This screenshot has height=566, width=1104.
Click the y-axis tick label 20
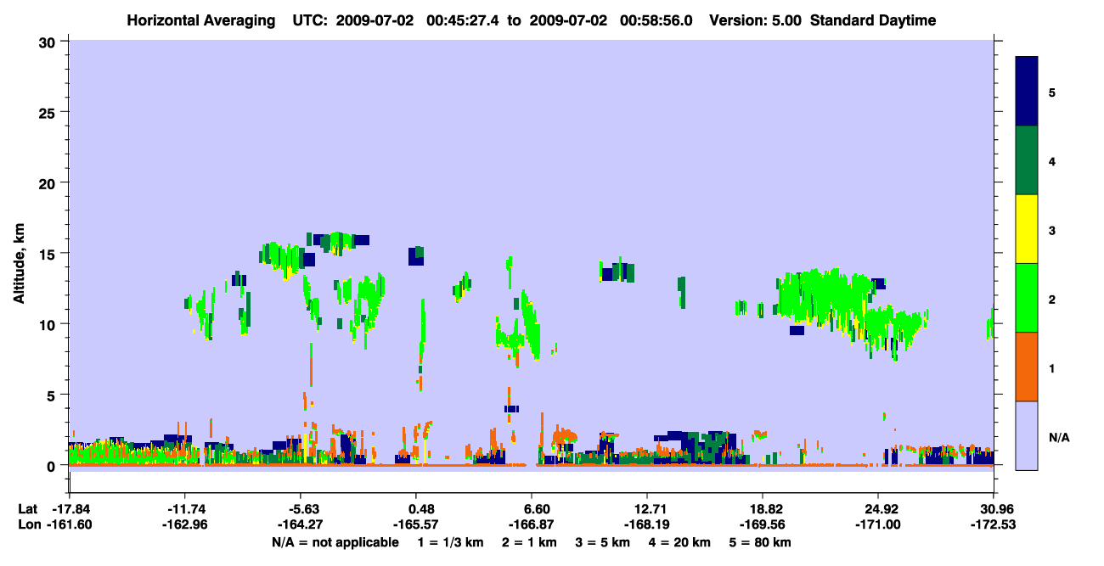click(49, 182)
